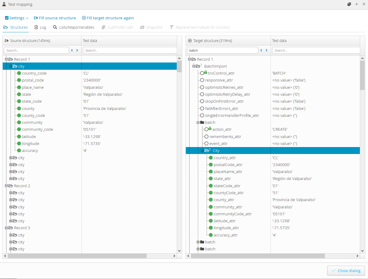Screen dimensions: 368x279
Task: Click empty circle icon of stopOnFirstError_attr
Action: (202, 101)
